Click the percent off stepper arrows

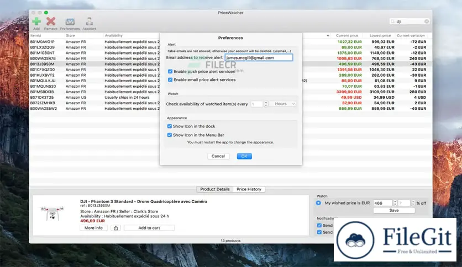[413, 203]
